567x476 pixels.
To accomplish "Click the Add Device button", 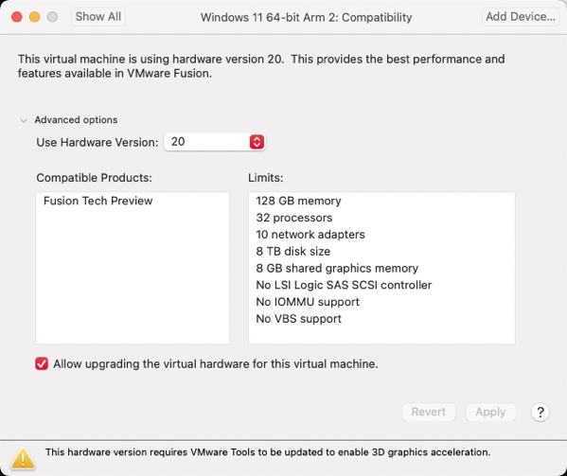I will (x=521, y=17).
